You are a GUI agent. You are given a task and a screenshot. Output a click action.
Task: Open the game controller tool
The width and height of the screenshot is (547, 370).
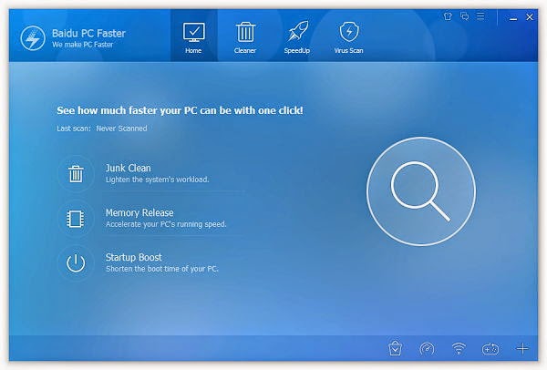(490, 349)
